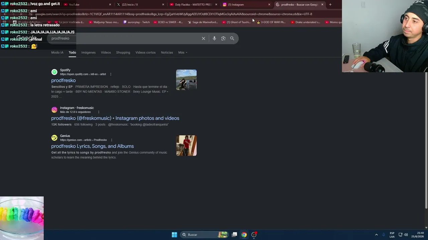Screen dimensions: 428x240
Task: Close the prodfresko Google search tab
Action: point(322,5)
